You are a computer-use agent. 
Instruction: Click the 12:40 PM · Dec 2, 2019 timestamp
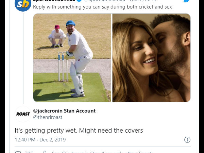[x=40, y=140]
